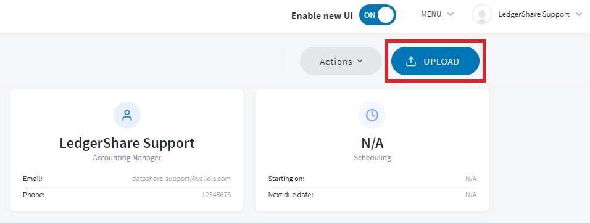Click the upload arrow icon
Image resolution: width=590 pixels, height=223 pixels.
click(x=411, y=62)
